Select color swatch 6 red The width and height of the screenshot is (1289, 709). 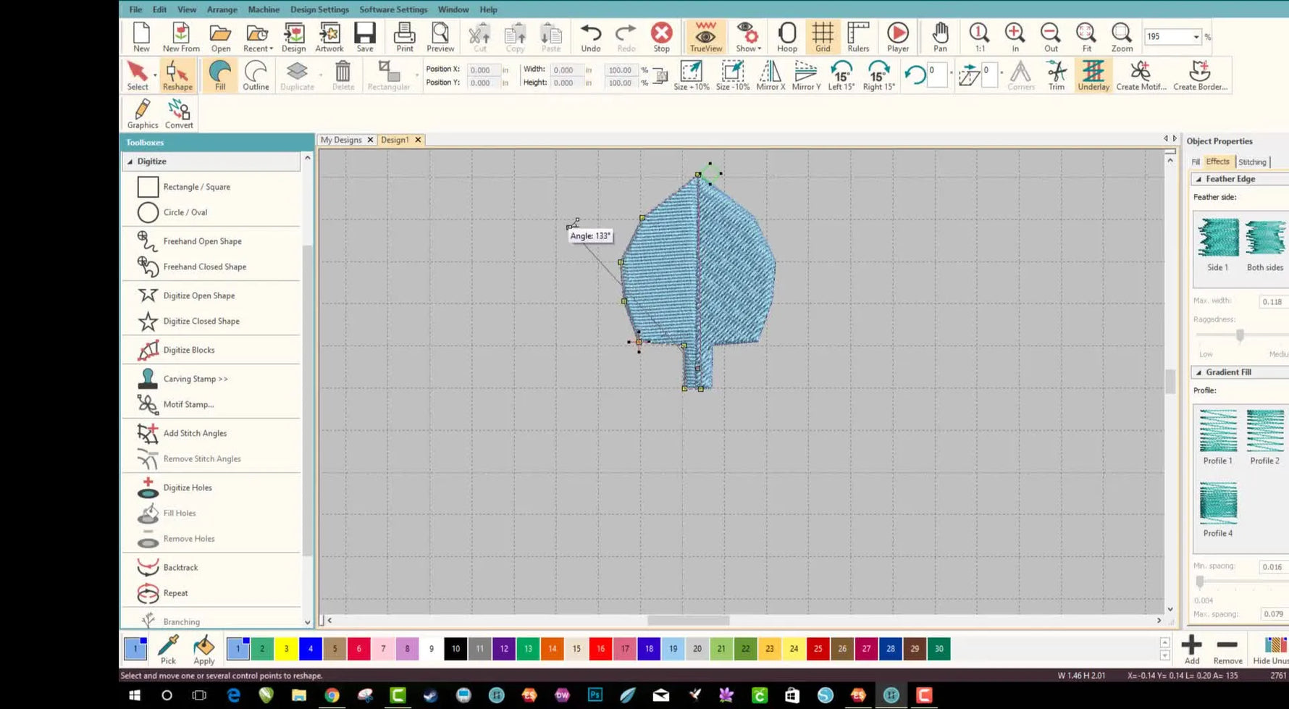(x=359, y=649)
